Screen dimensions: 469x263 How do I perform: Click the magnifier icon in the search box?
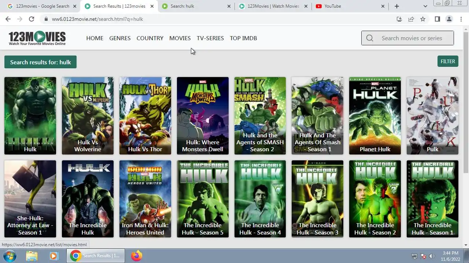(x=370, y=38)
